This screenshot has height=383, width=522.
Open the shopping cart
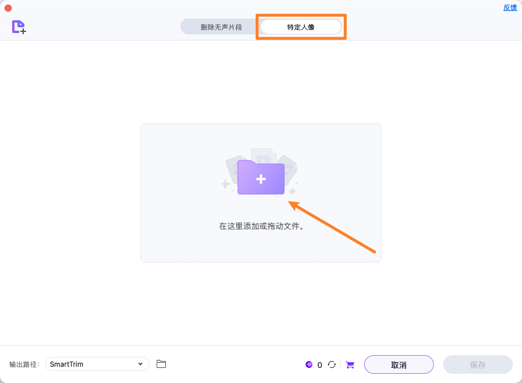(350, 364)
